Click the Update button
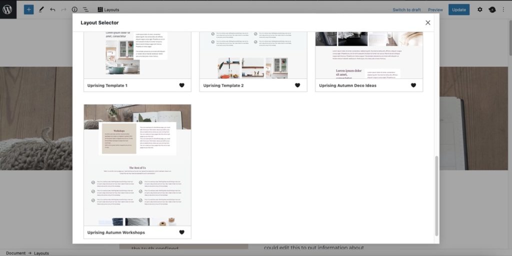The width and height of the screenshot is (512, 256). 459,9
